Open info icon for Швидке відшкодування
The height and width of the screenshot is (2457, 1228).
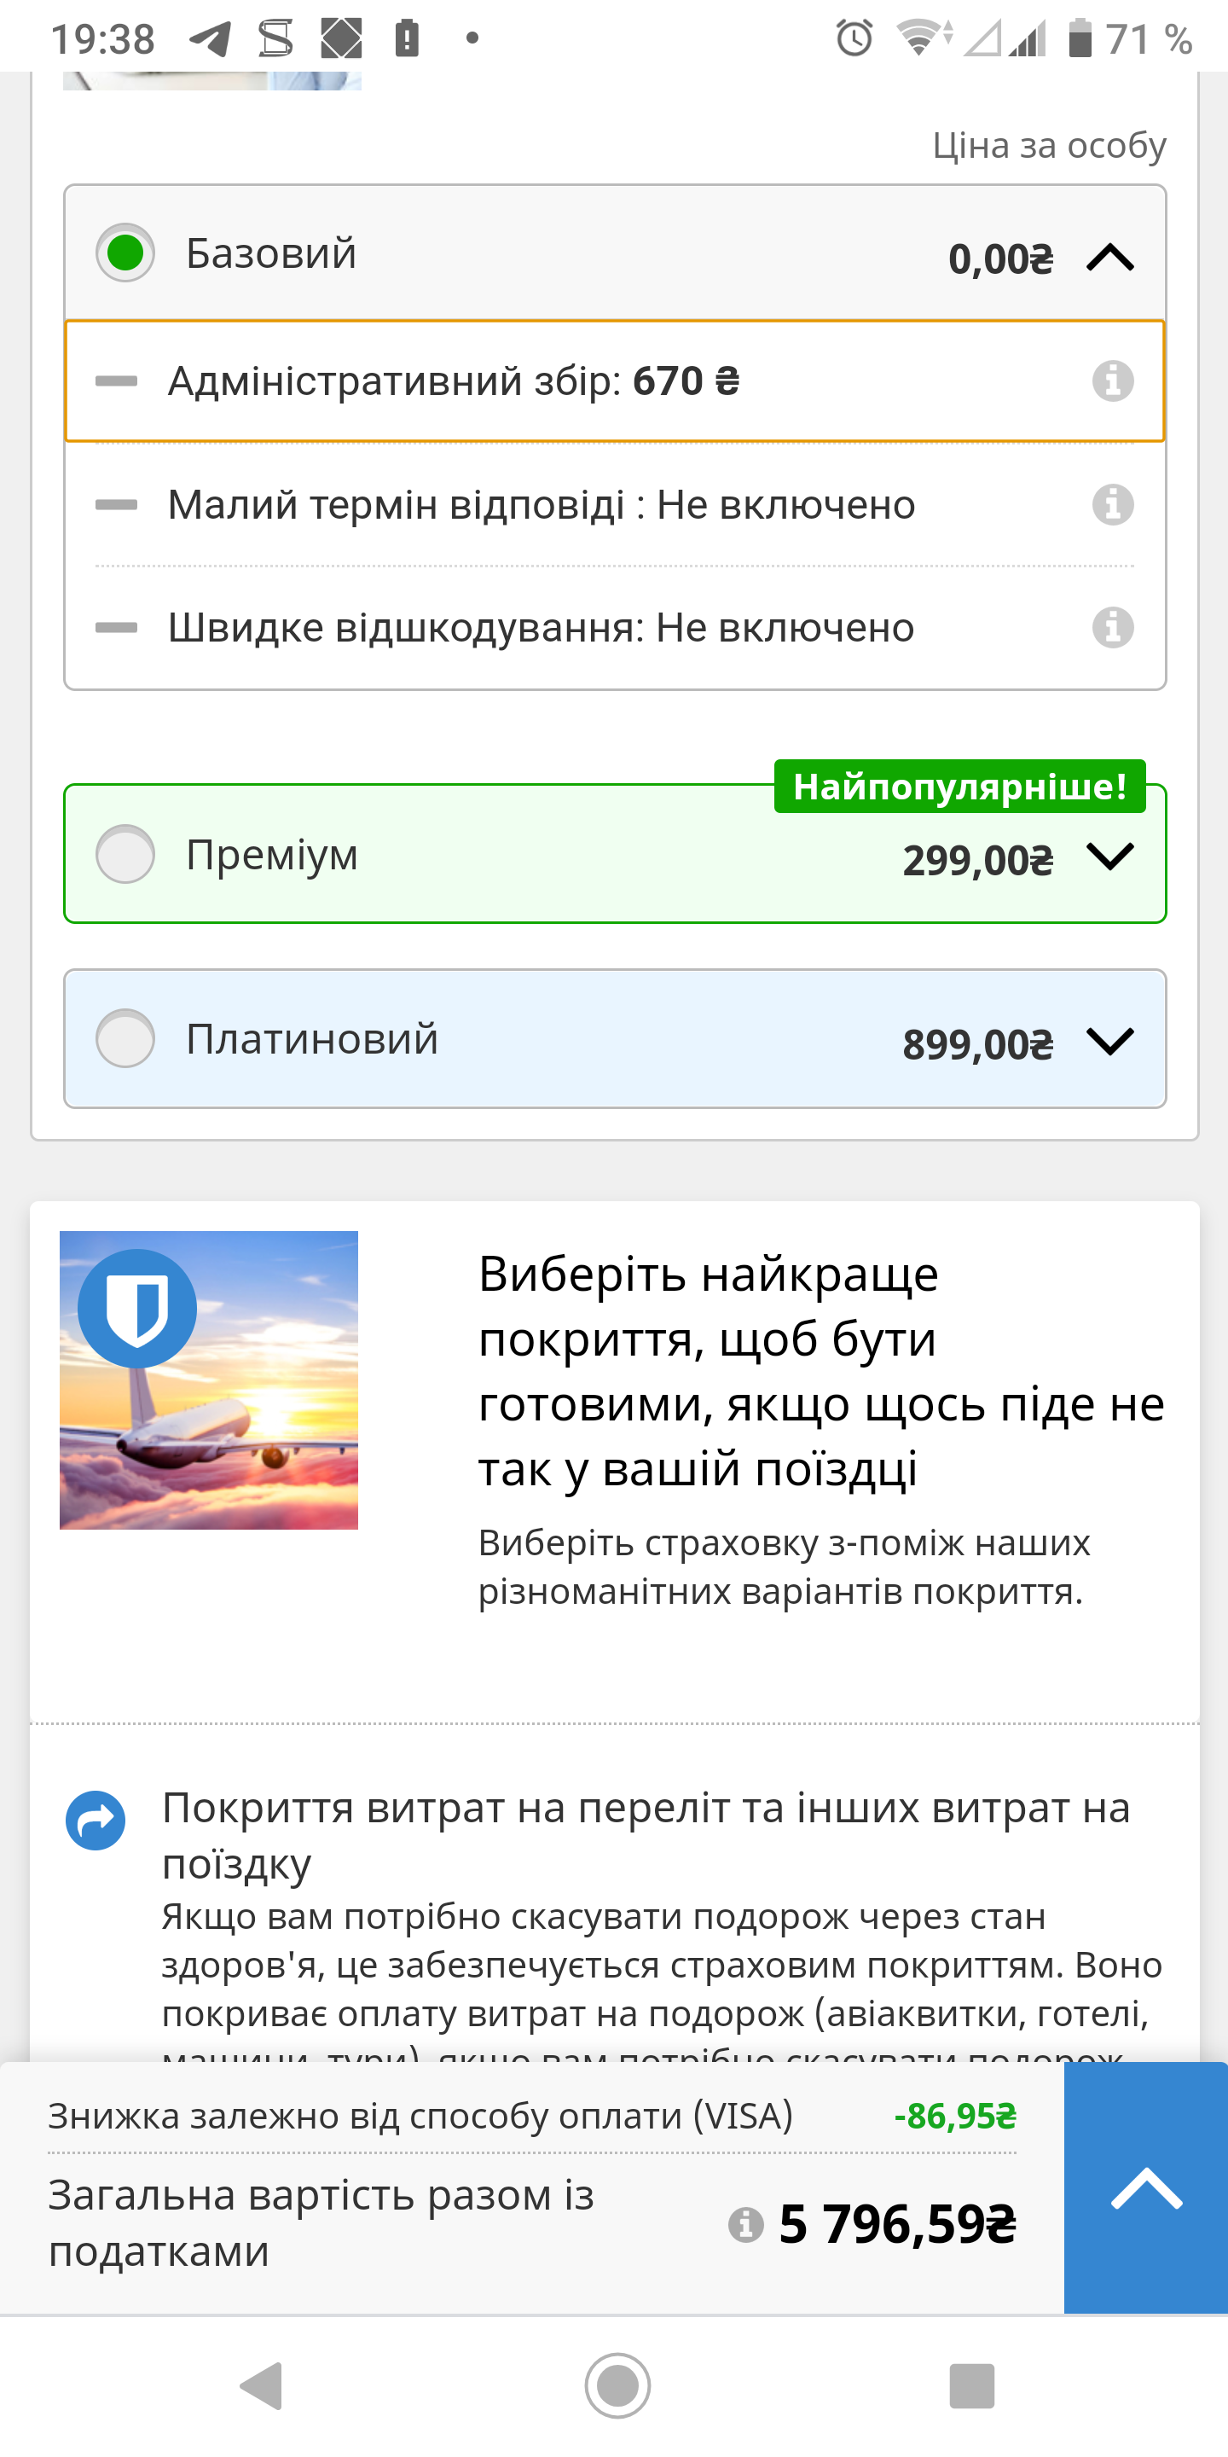click(x=1113, y=628)
